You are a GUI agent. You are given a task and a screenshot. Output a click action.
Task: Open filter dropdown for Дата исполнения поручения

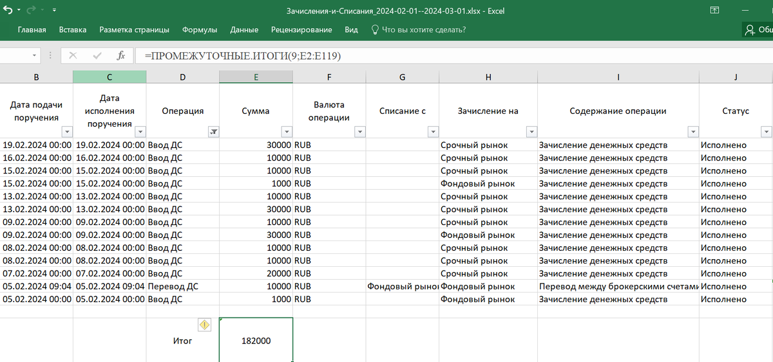[141, 132]
